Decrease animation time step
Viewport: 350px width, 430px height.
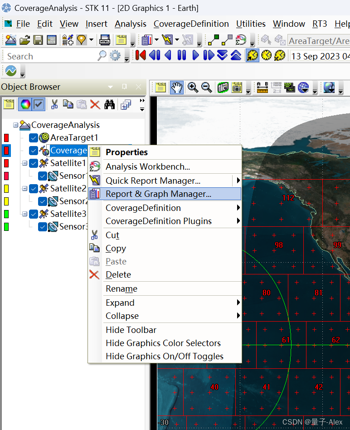tap(222, 55)
